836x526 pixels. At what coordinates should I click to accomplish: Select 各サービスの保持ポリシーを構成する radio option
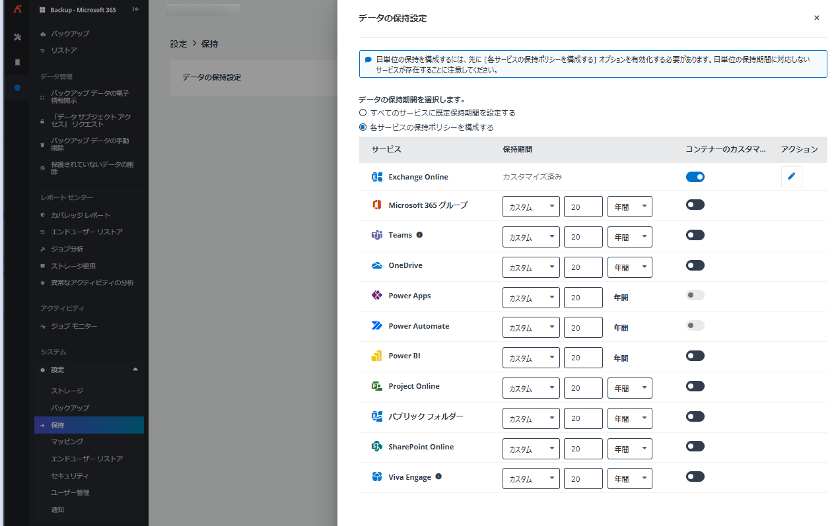click(363, 127)
